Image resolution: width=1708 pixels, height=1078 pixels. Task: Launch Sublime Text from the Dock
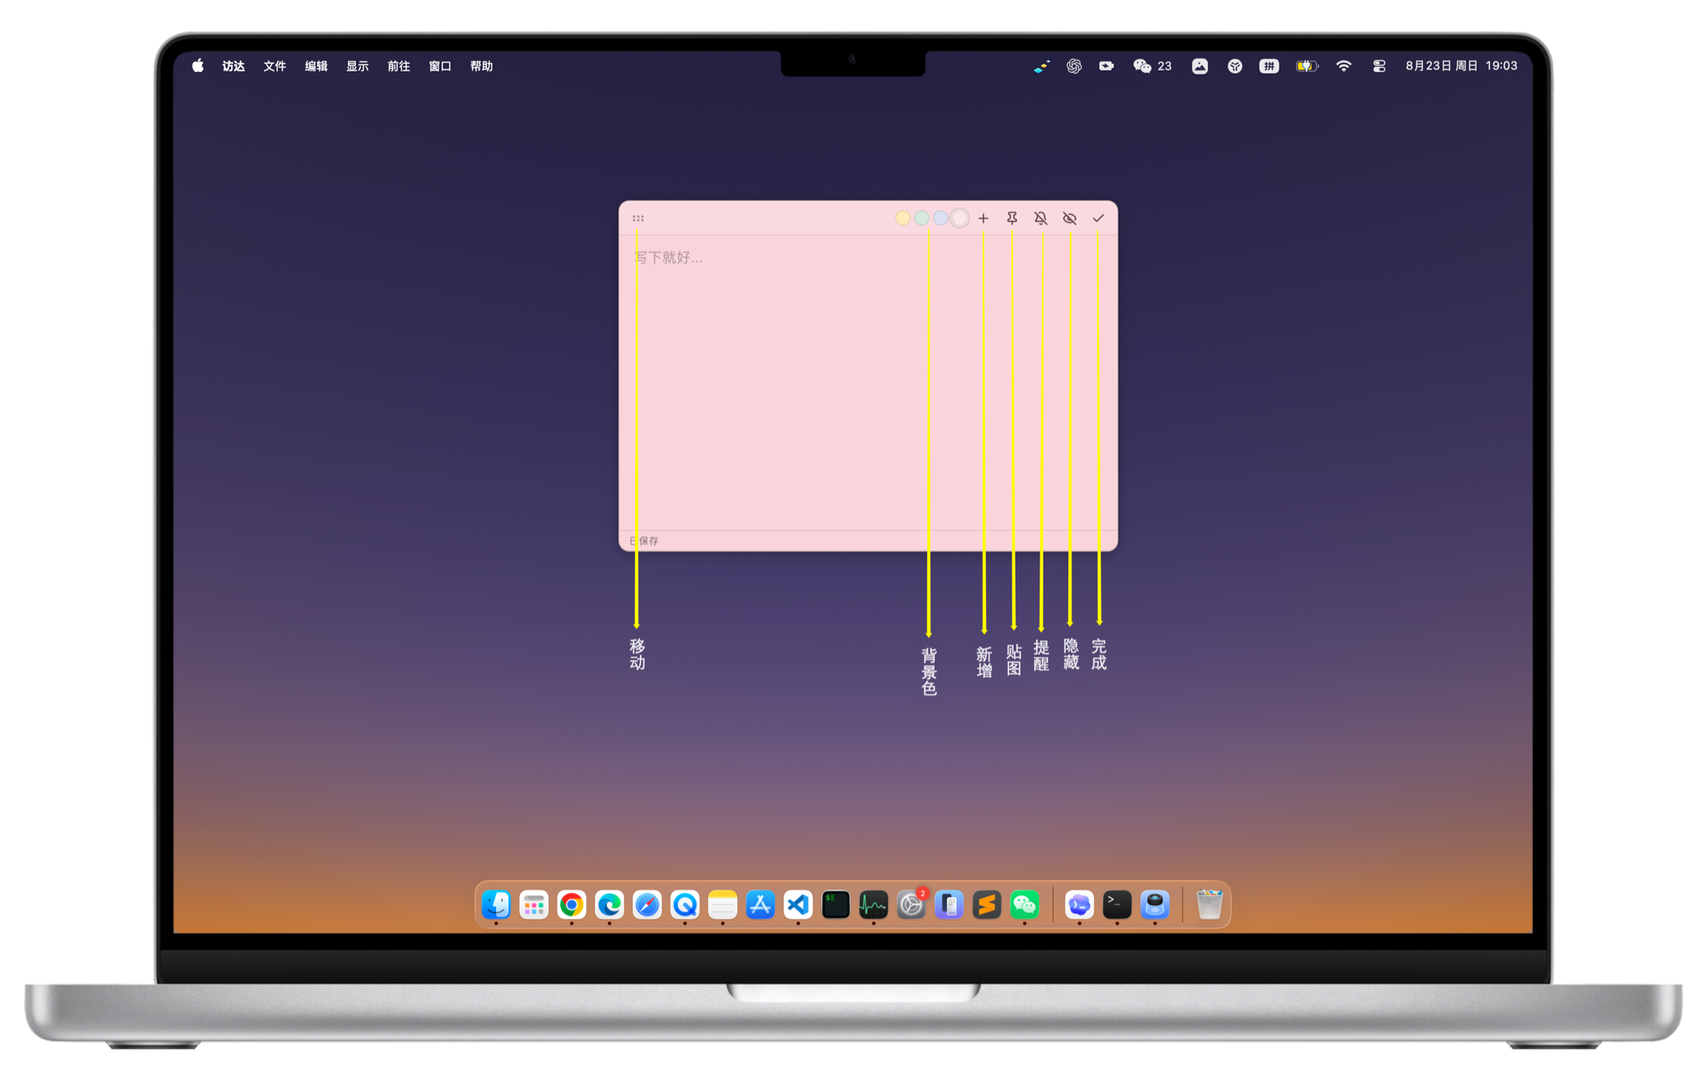987,905
